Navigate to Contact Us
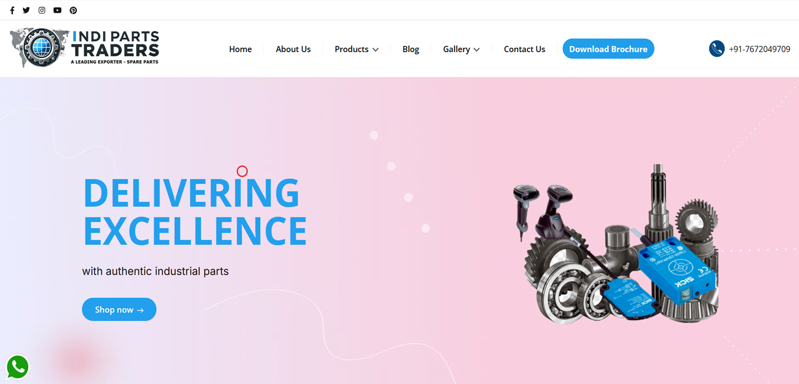799x384 pixels. (x=524, y=49)
